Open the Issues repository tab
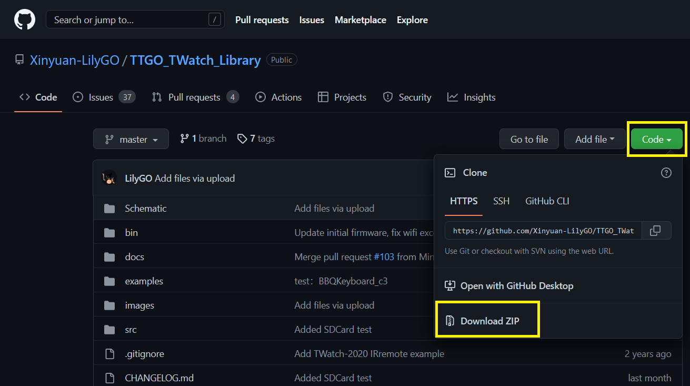The height and width of the screenshot is (386, 690). pyautogui.click(x=104, y=97)
